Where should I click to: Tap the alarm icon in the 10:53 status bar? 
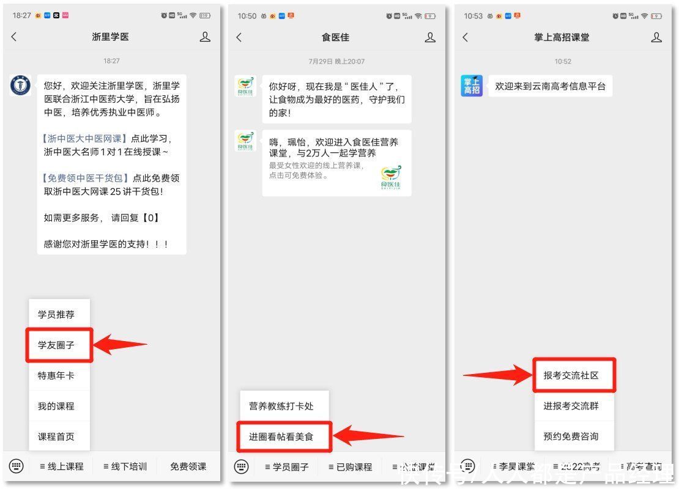615,16
